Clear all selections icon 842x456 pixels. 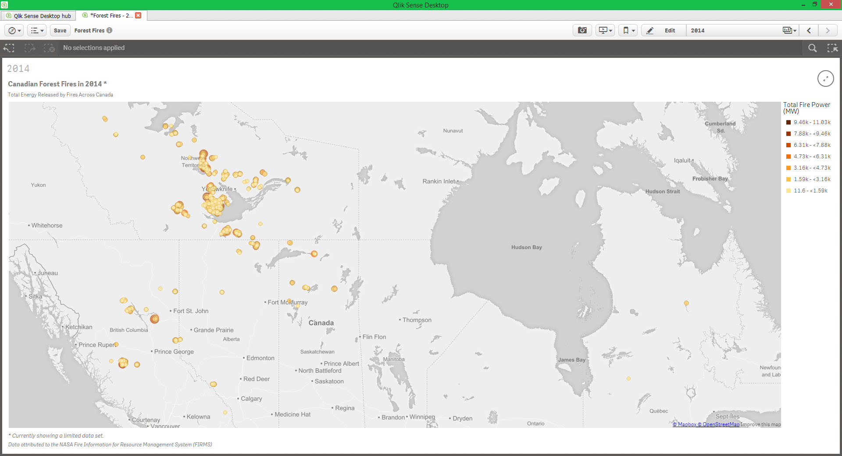click(49, 48)
